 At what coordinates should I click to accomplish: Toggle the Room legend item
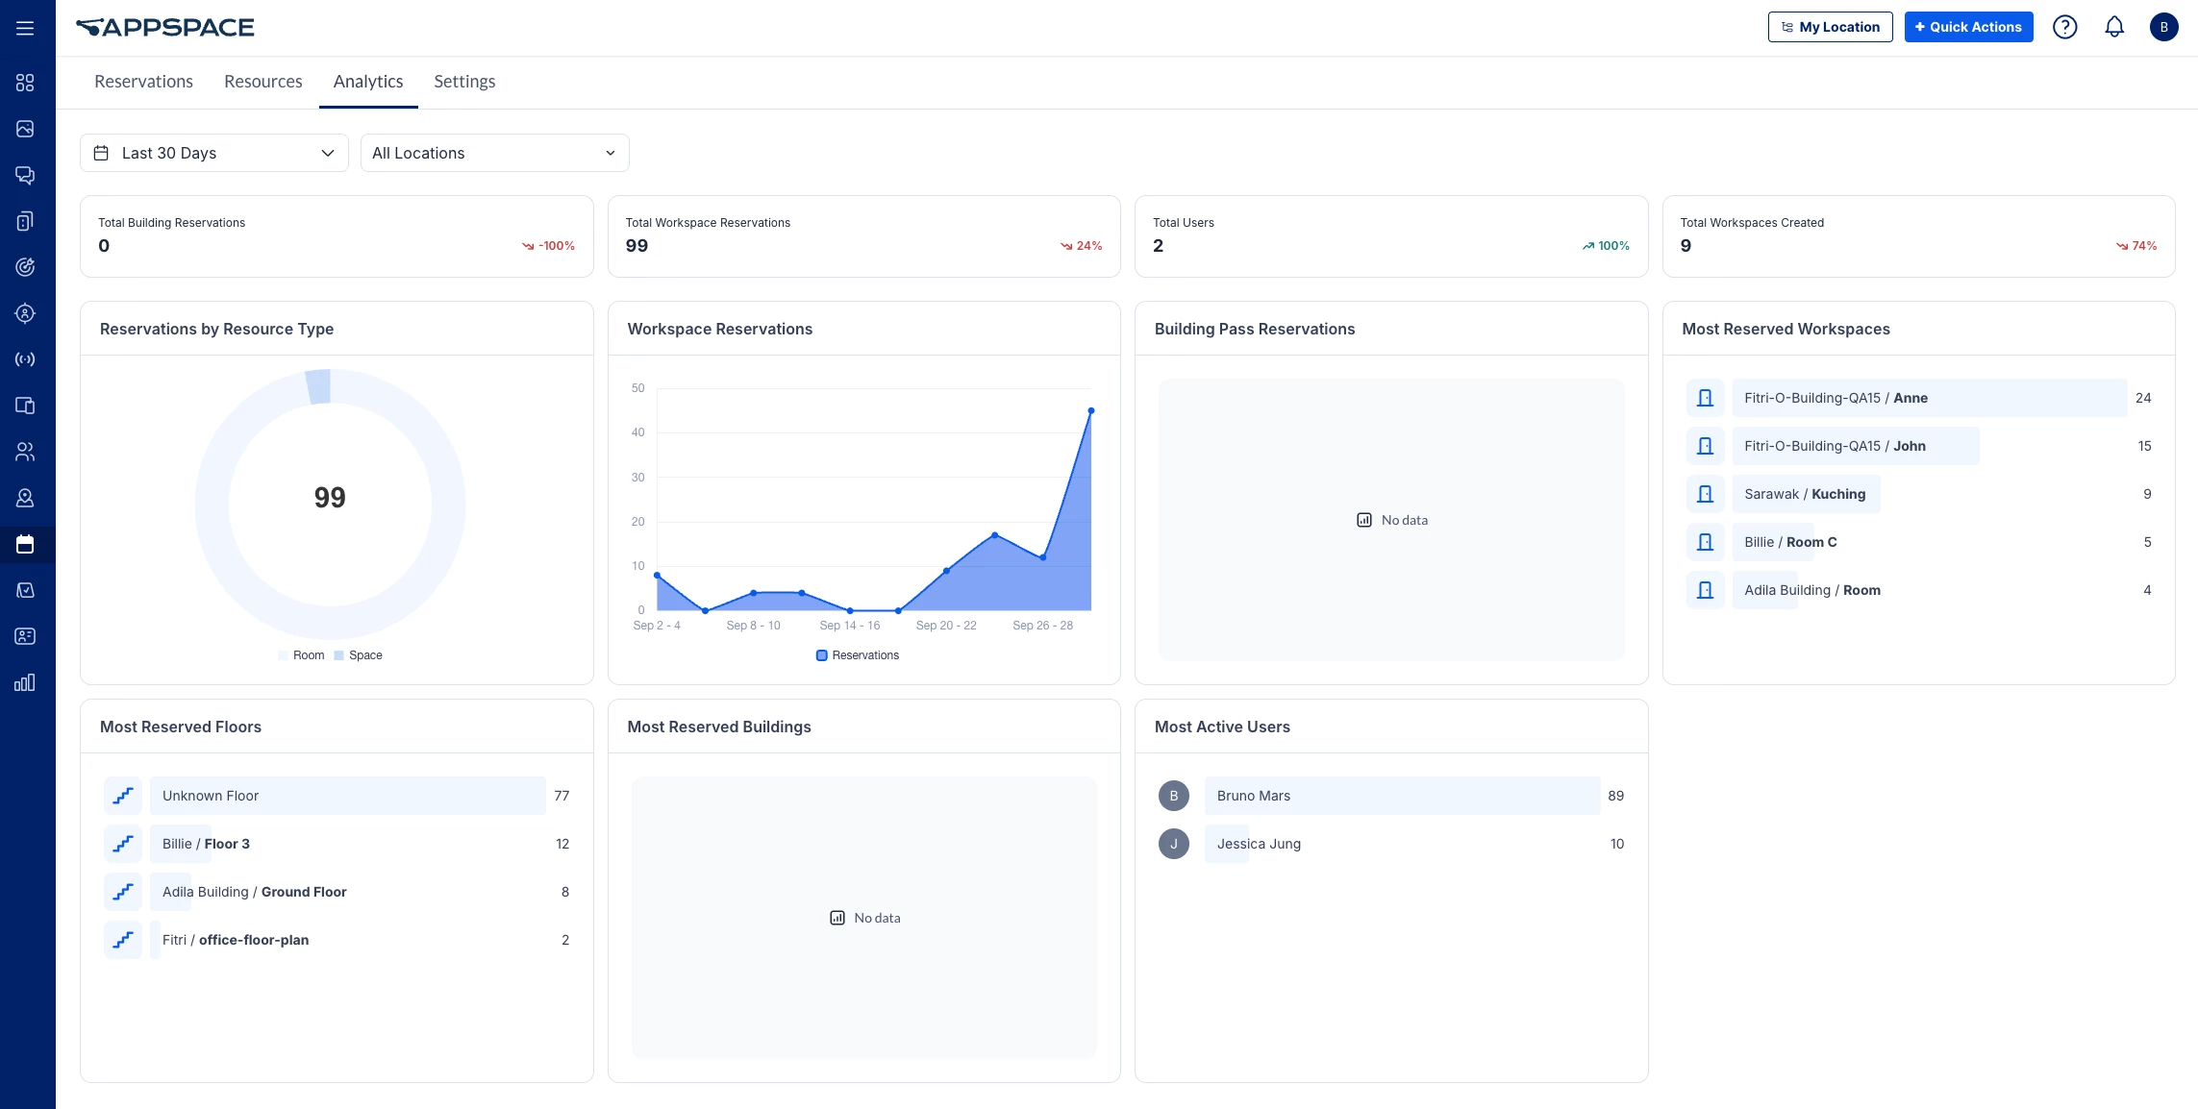(302, 655)
